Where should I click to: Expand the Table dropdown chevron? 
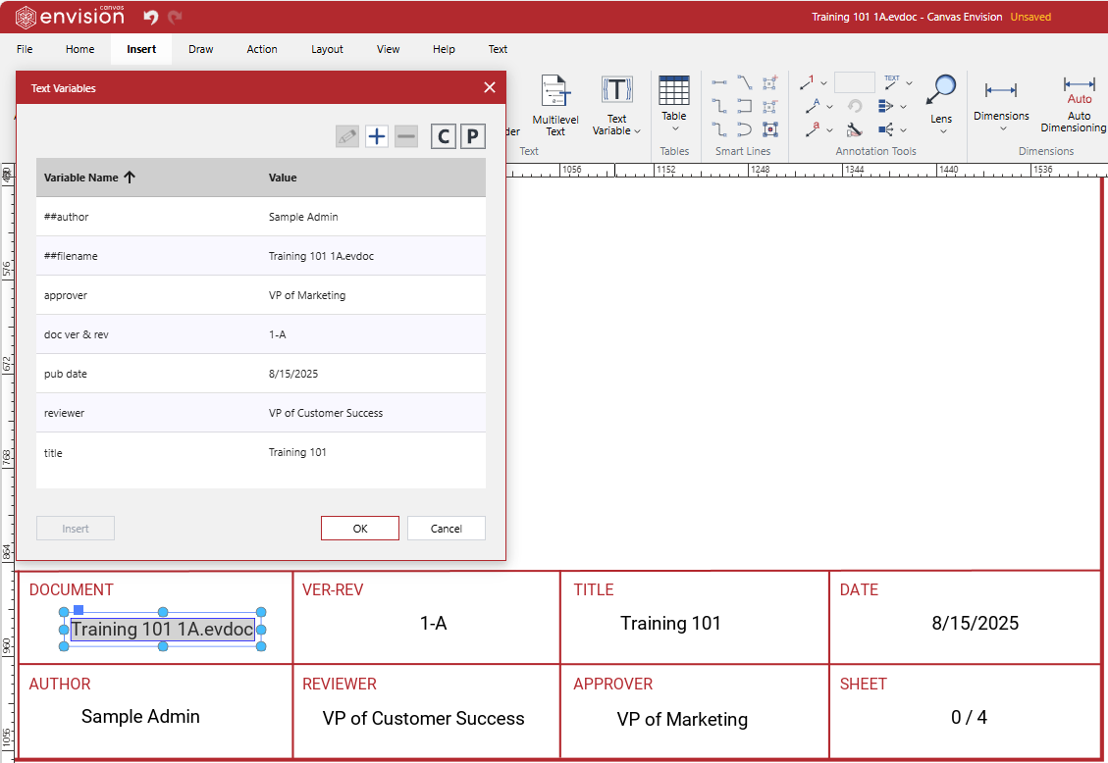[675, 128]
